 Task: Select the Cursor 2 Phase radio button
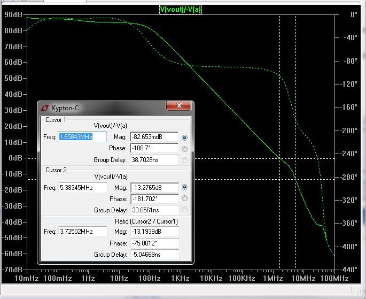(184, 198)
